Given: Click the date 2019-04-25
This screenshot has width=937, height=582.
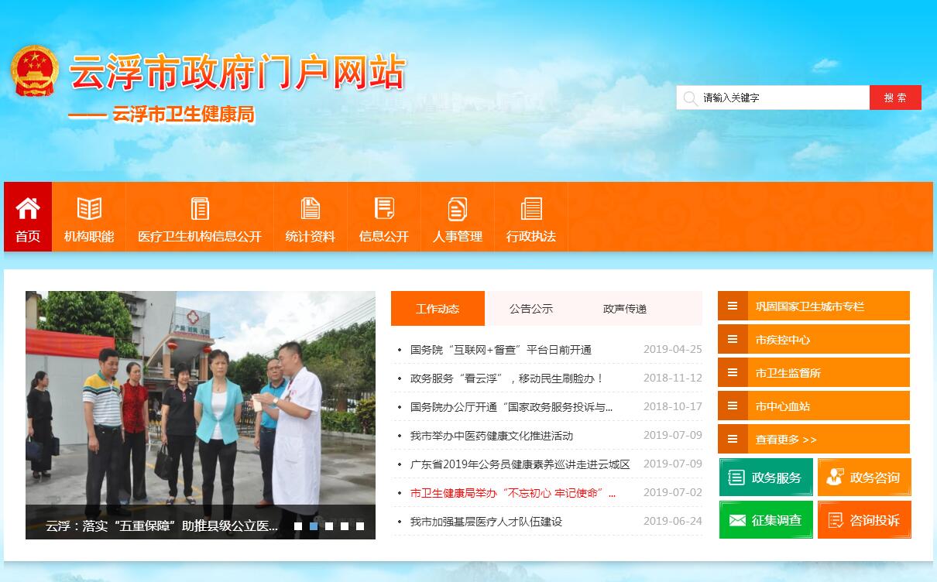Looking at the screenshot, I should 673,350.
